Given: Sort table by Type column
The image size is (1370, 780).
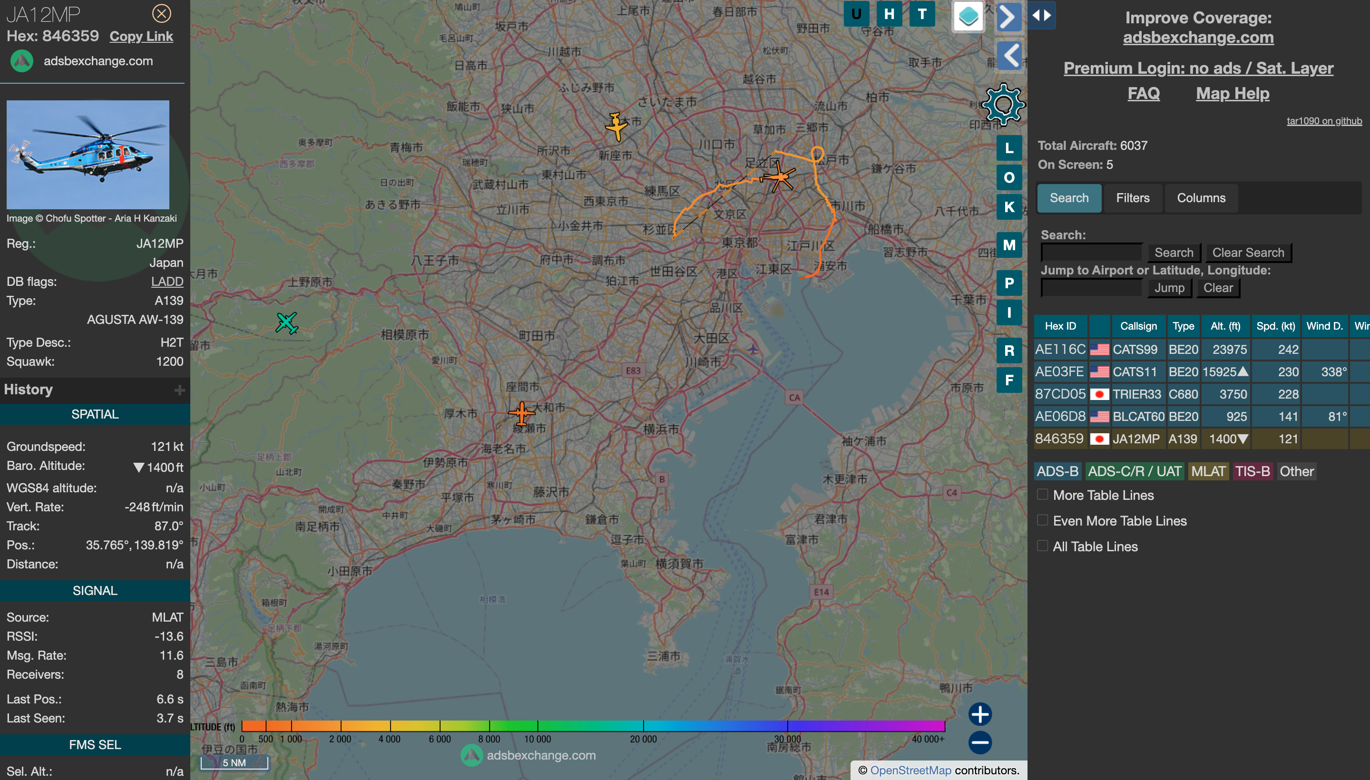Looking at the screenshot, I should [x=1183, y=326].
